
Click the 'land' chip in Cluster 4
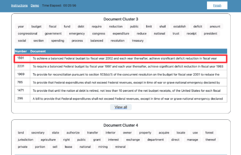pos(21,133)
